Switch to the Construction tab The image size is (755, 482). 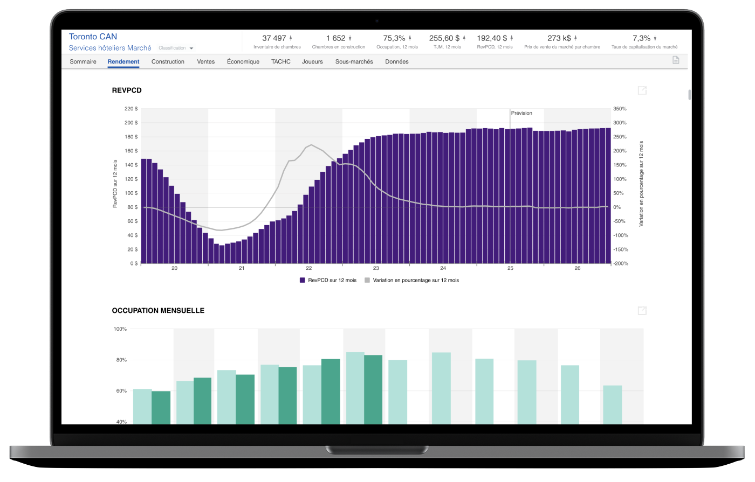click(168, 62)
